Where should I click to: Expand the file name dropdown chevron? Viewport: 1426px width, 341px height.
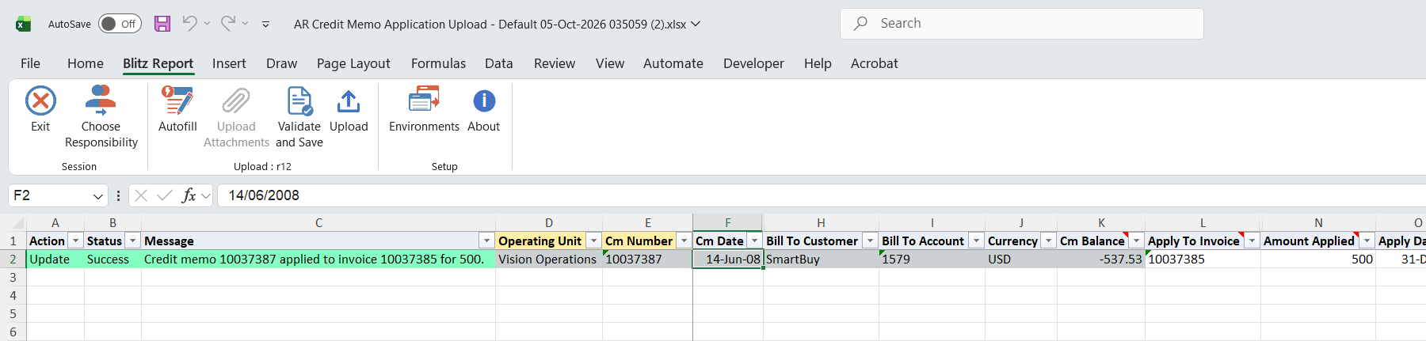click(x=696, y=24)
